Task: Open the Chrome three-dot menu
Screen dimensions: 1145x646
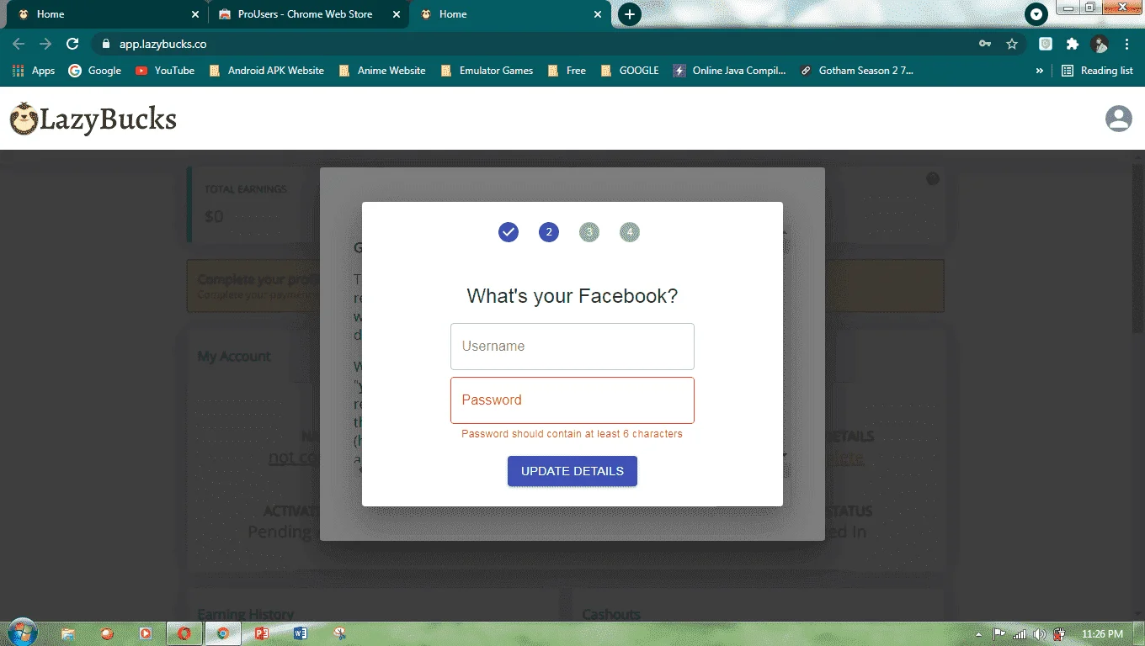Action: [1127, 44]
